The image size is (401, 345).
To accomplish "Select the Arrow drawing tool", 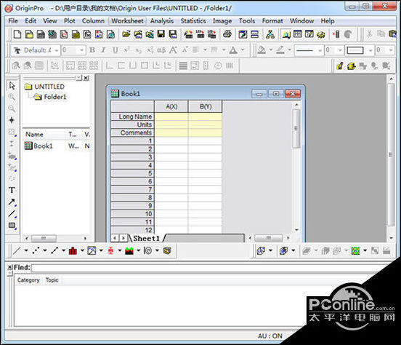I will point(12,202).
